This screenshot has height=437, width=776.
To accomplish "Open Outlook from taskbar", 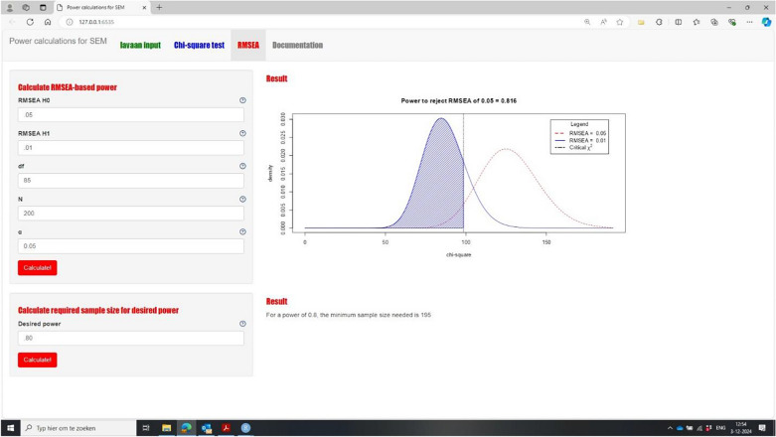I will pos(207,428).
